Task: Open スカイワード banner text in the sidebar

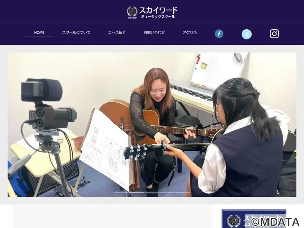Action: [258, 218]
